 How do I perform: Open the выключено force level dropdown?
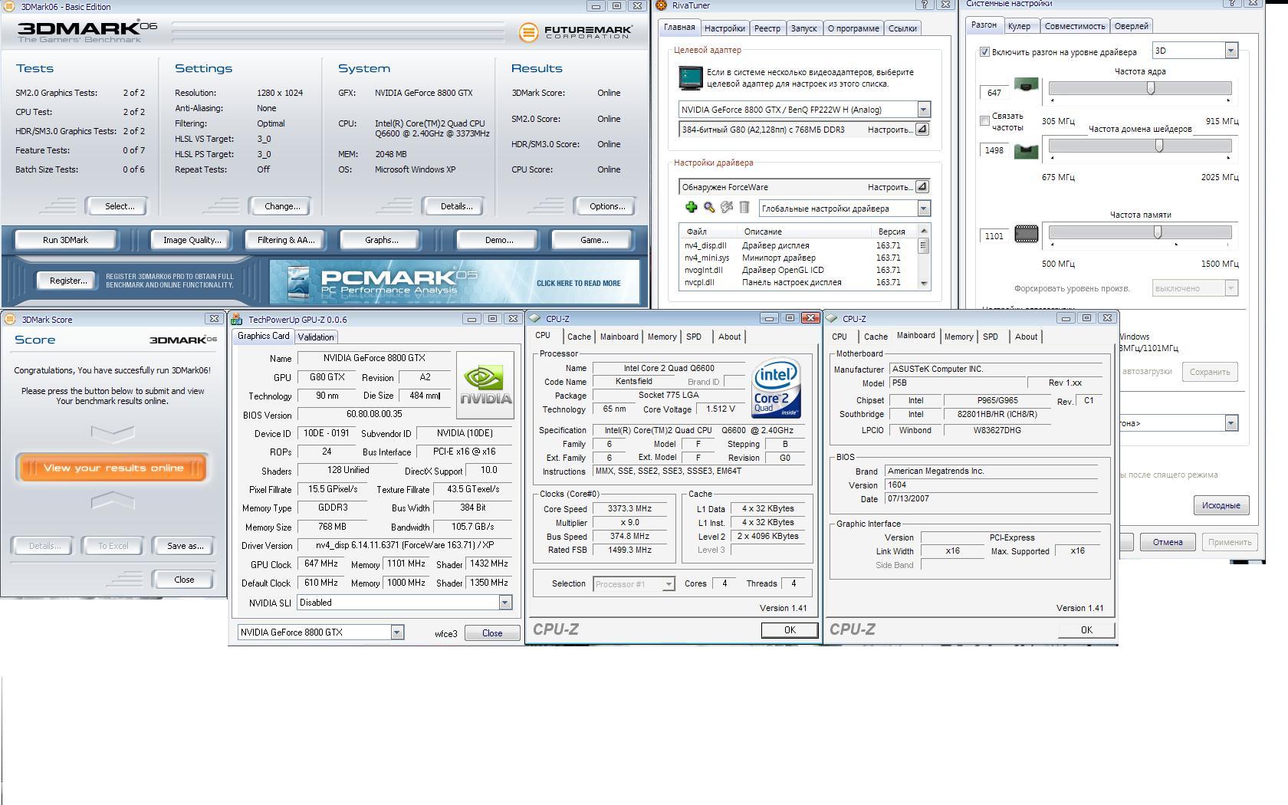(1230, 288)
